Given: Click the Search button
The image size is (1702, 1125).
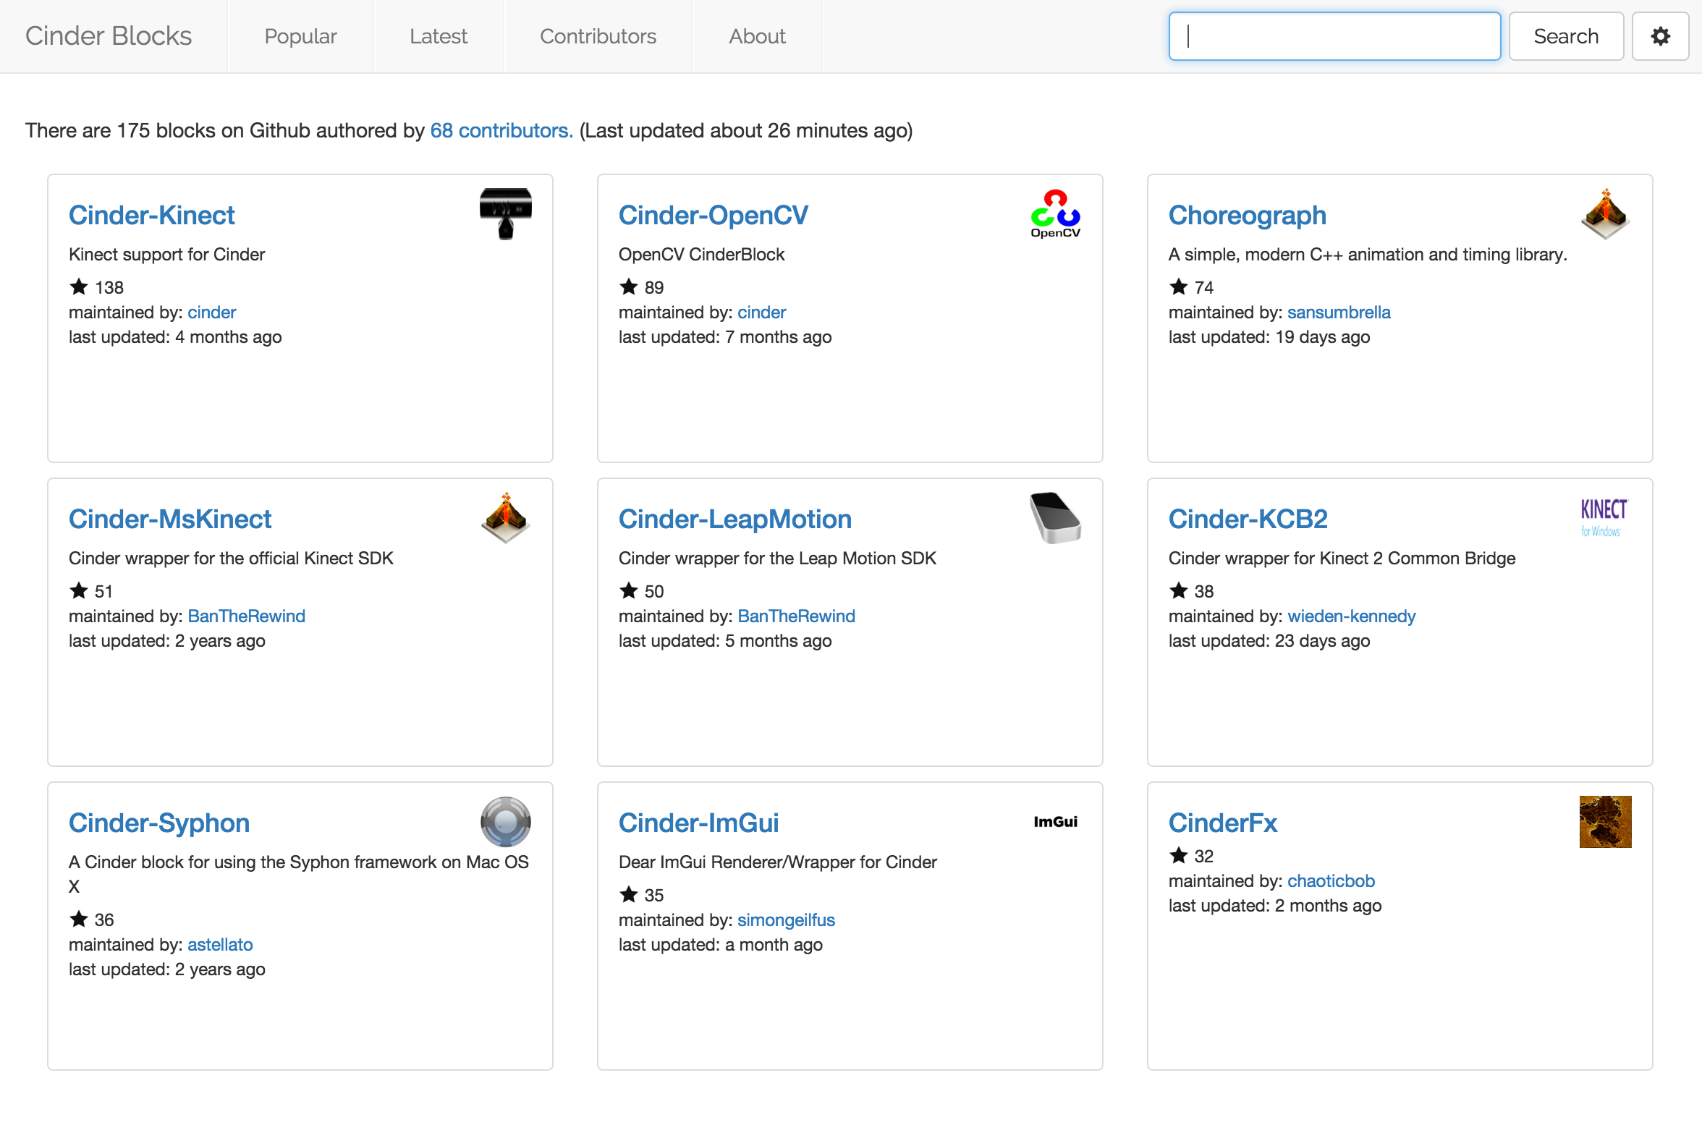Looking at the screenshot, I should (1566, 36).
